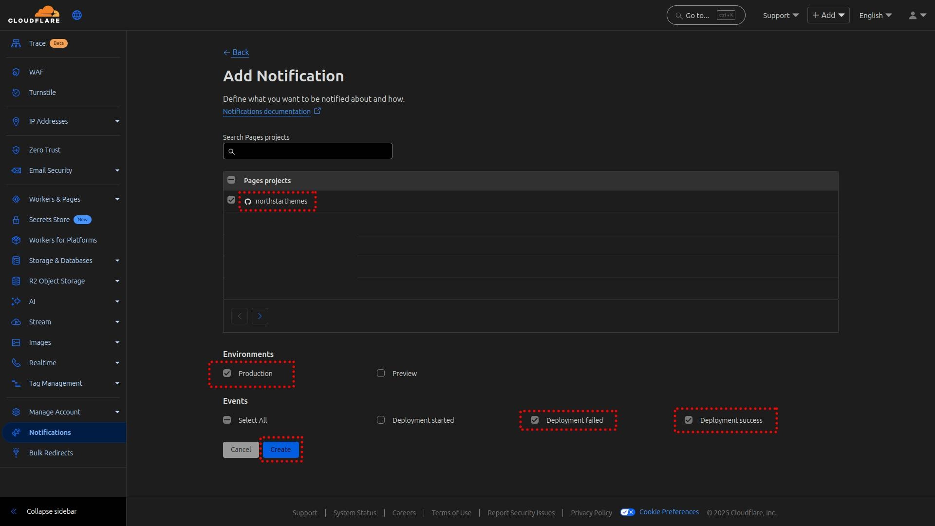Click the Trace sidebar icon
Image resolution: width=935 pixels, height=526 pixels.
(x=16, y=43)
